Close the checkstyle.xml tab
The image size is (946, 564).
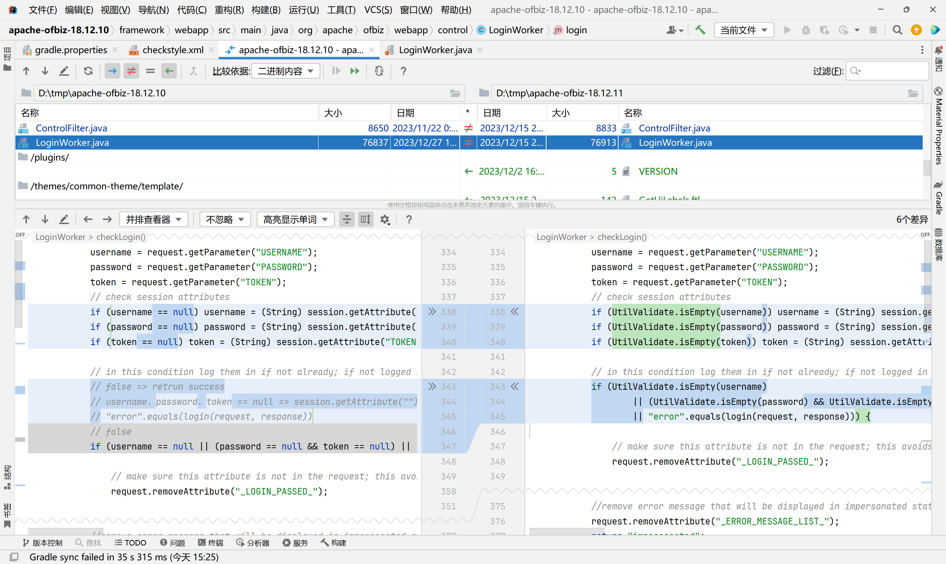(x=211, y=50)
